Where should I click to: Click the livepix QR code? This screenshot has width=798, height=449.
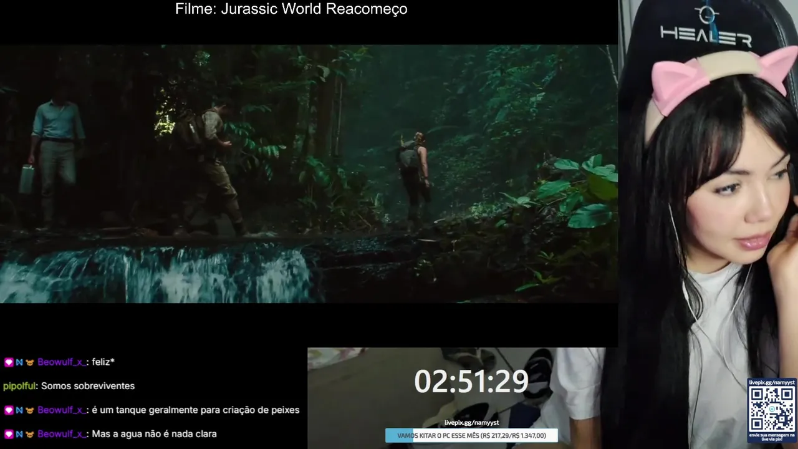[772, 408]
